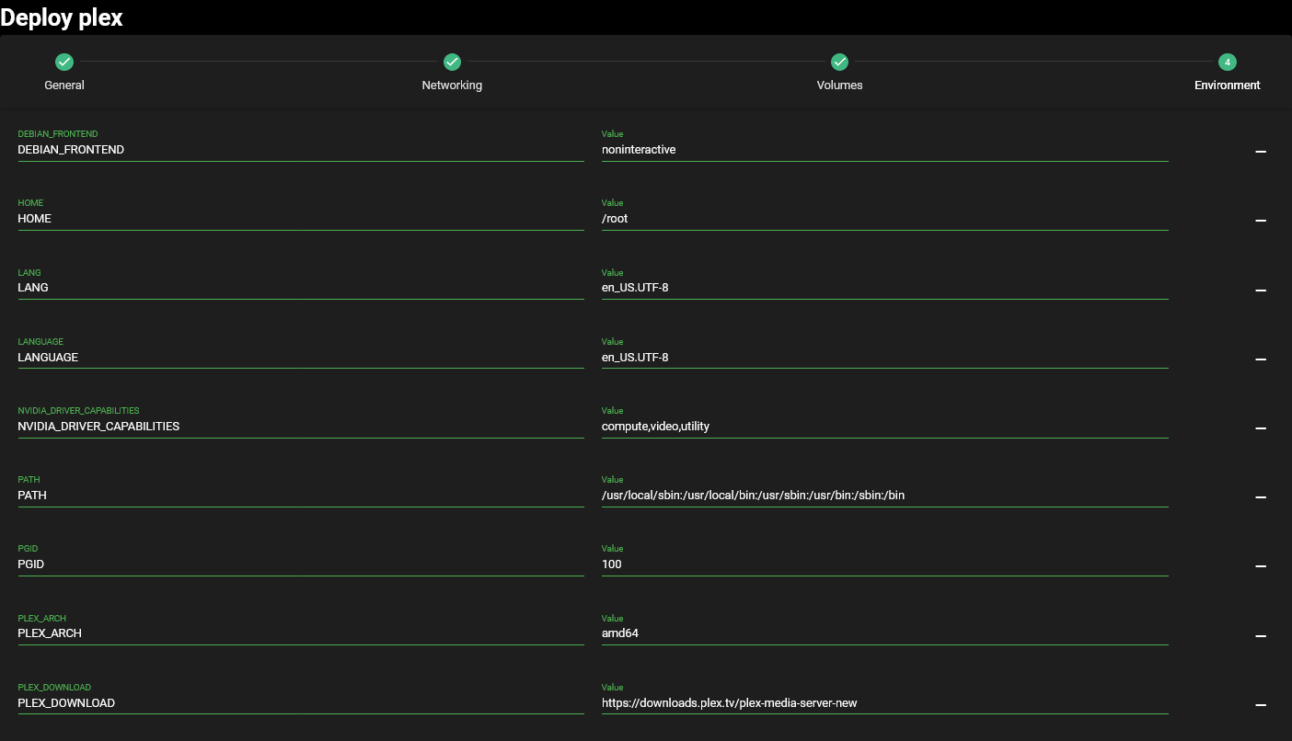Remove the PLEX_ARCH variable with its minus icon
Viewport: 1292px width, 741px height.
click(1261, 636)
